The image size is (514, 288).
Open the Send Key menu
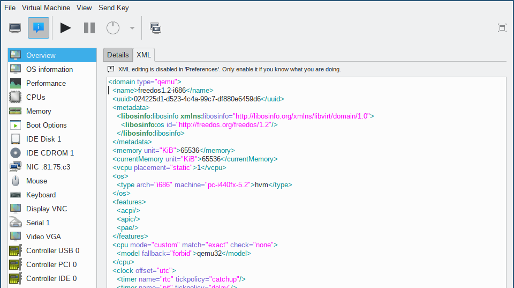click(114, 8)
